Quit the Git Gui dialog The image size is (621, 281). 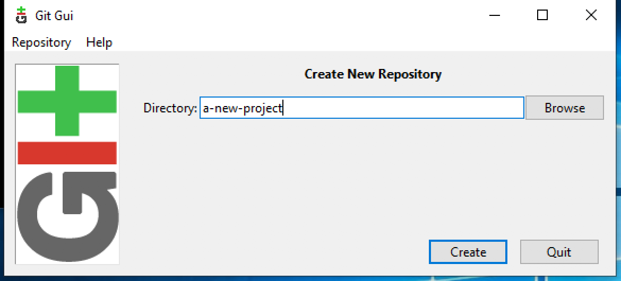pyautogui.click(x=559, y=252)
